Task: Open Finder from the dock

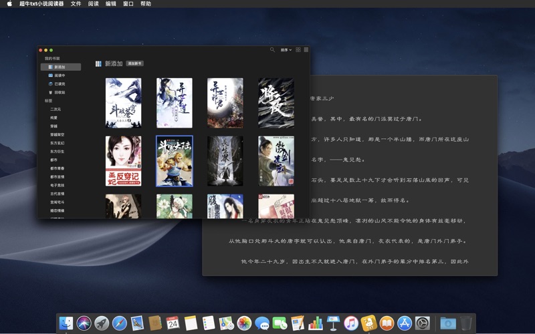Action: tap(66, 323)
